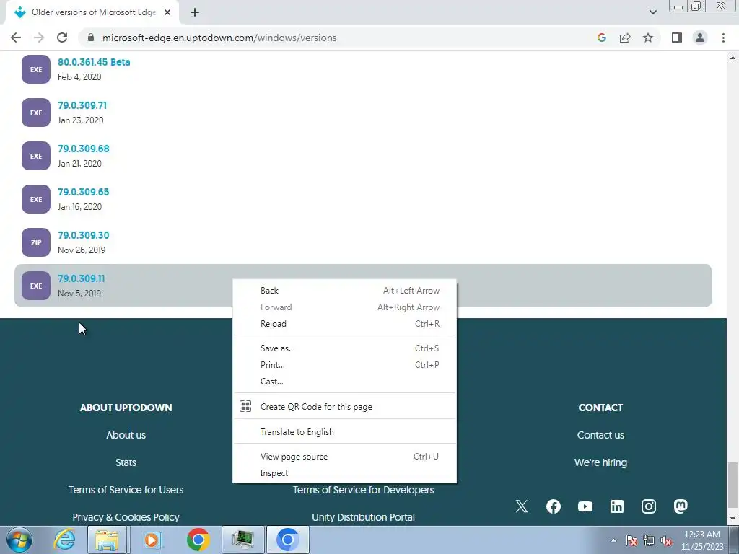Reload the page with the toolbar refresh icon
Screen dimensions: 739x554
(x=62, y=38)
